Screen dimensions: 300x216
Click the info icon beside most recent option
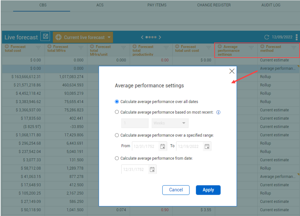tap(218, 112)
